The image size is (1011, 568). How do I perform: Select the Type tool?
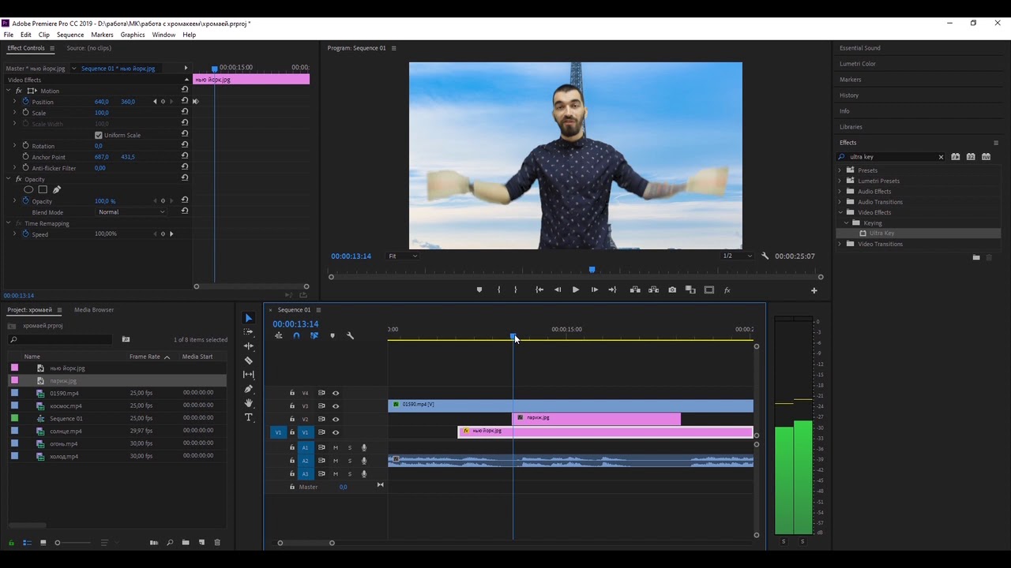(249, 417)
